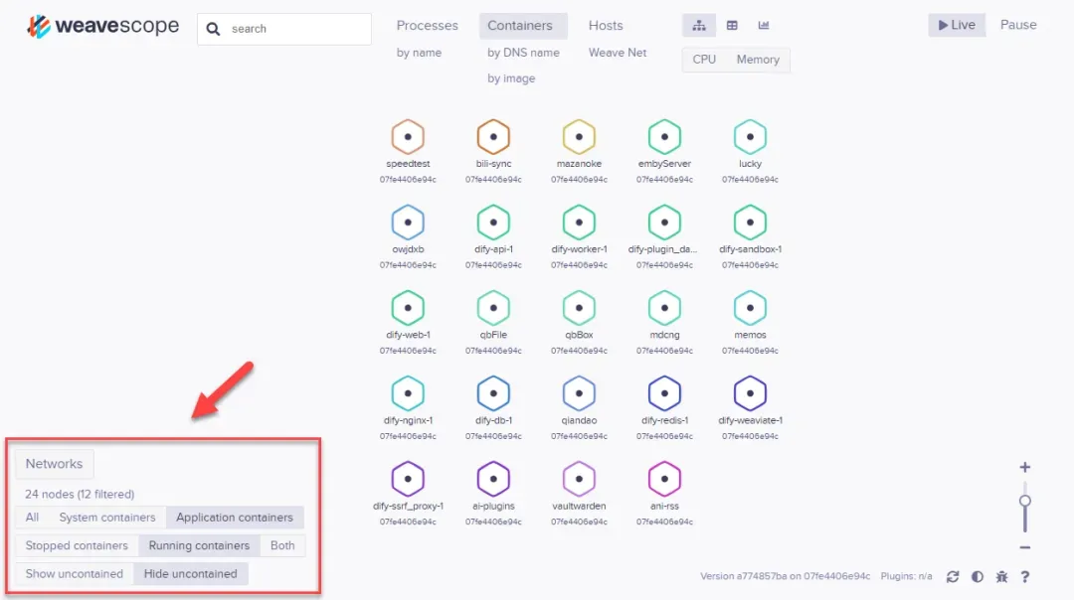Filter to Application containers
Image resolution: width=1074 pixels, height=600 pixels.
(x=235, y=518)
